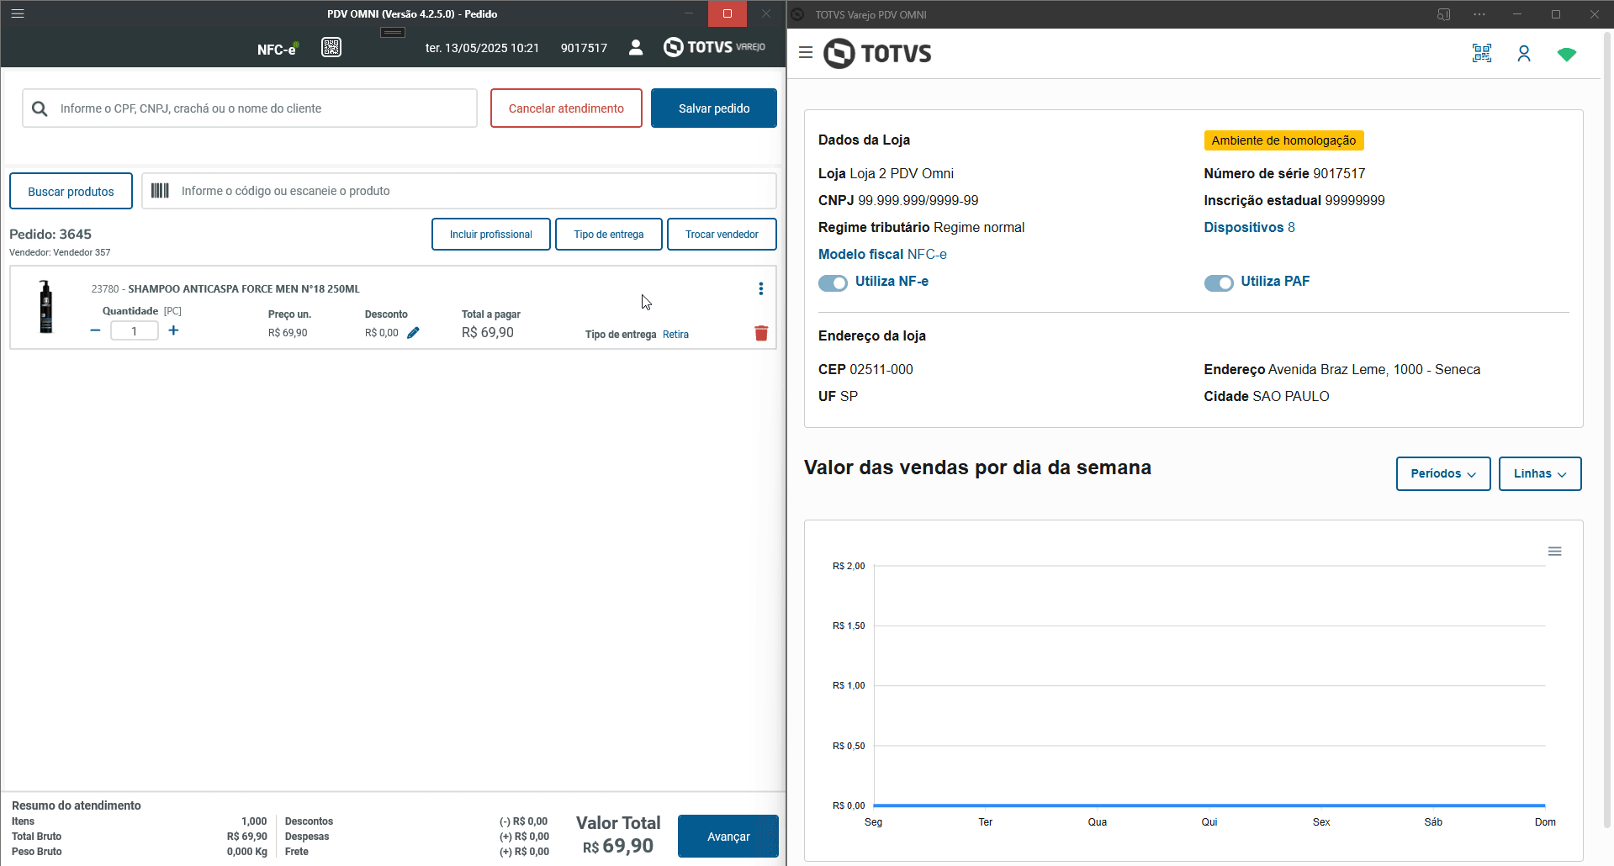This screenshot has width=1614, height=866.
Task: Click the QR scan icon in TOTVS dashboard
Action: 1482,54
